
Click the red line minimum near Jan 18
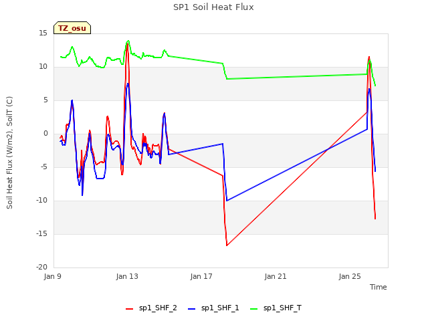click(227, 245)
